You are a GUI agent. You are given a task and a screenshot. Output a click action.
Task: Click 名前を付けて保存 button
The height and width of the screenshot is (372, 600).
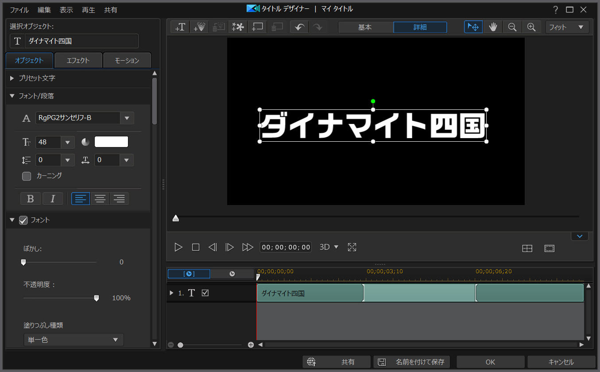coord(412,362)
